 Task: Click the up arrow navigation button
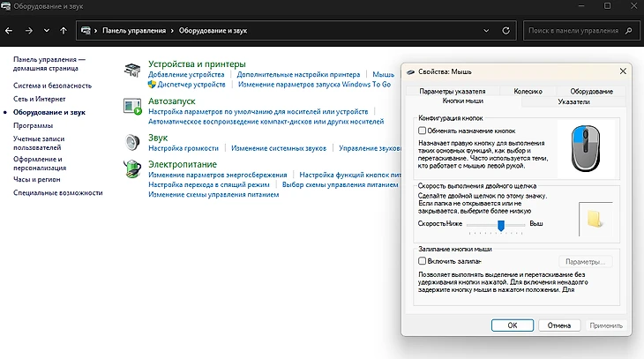pos(64,30)
